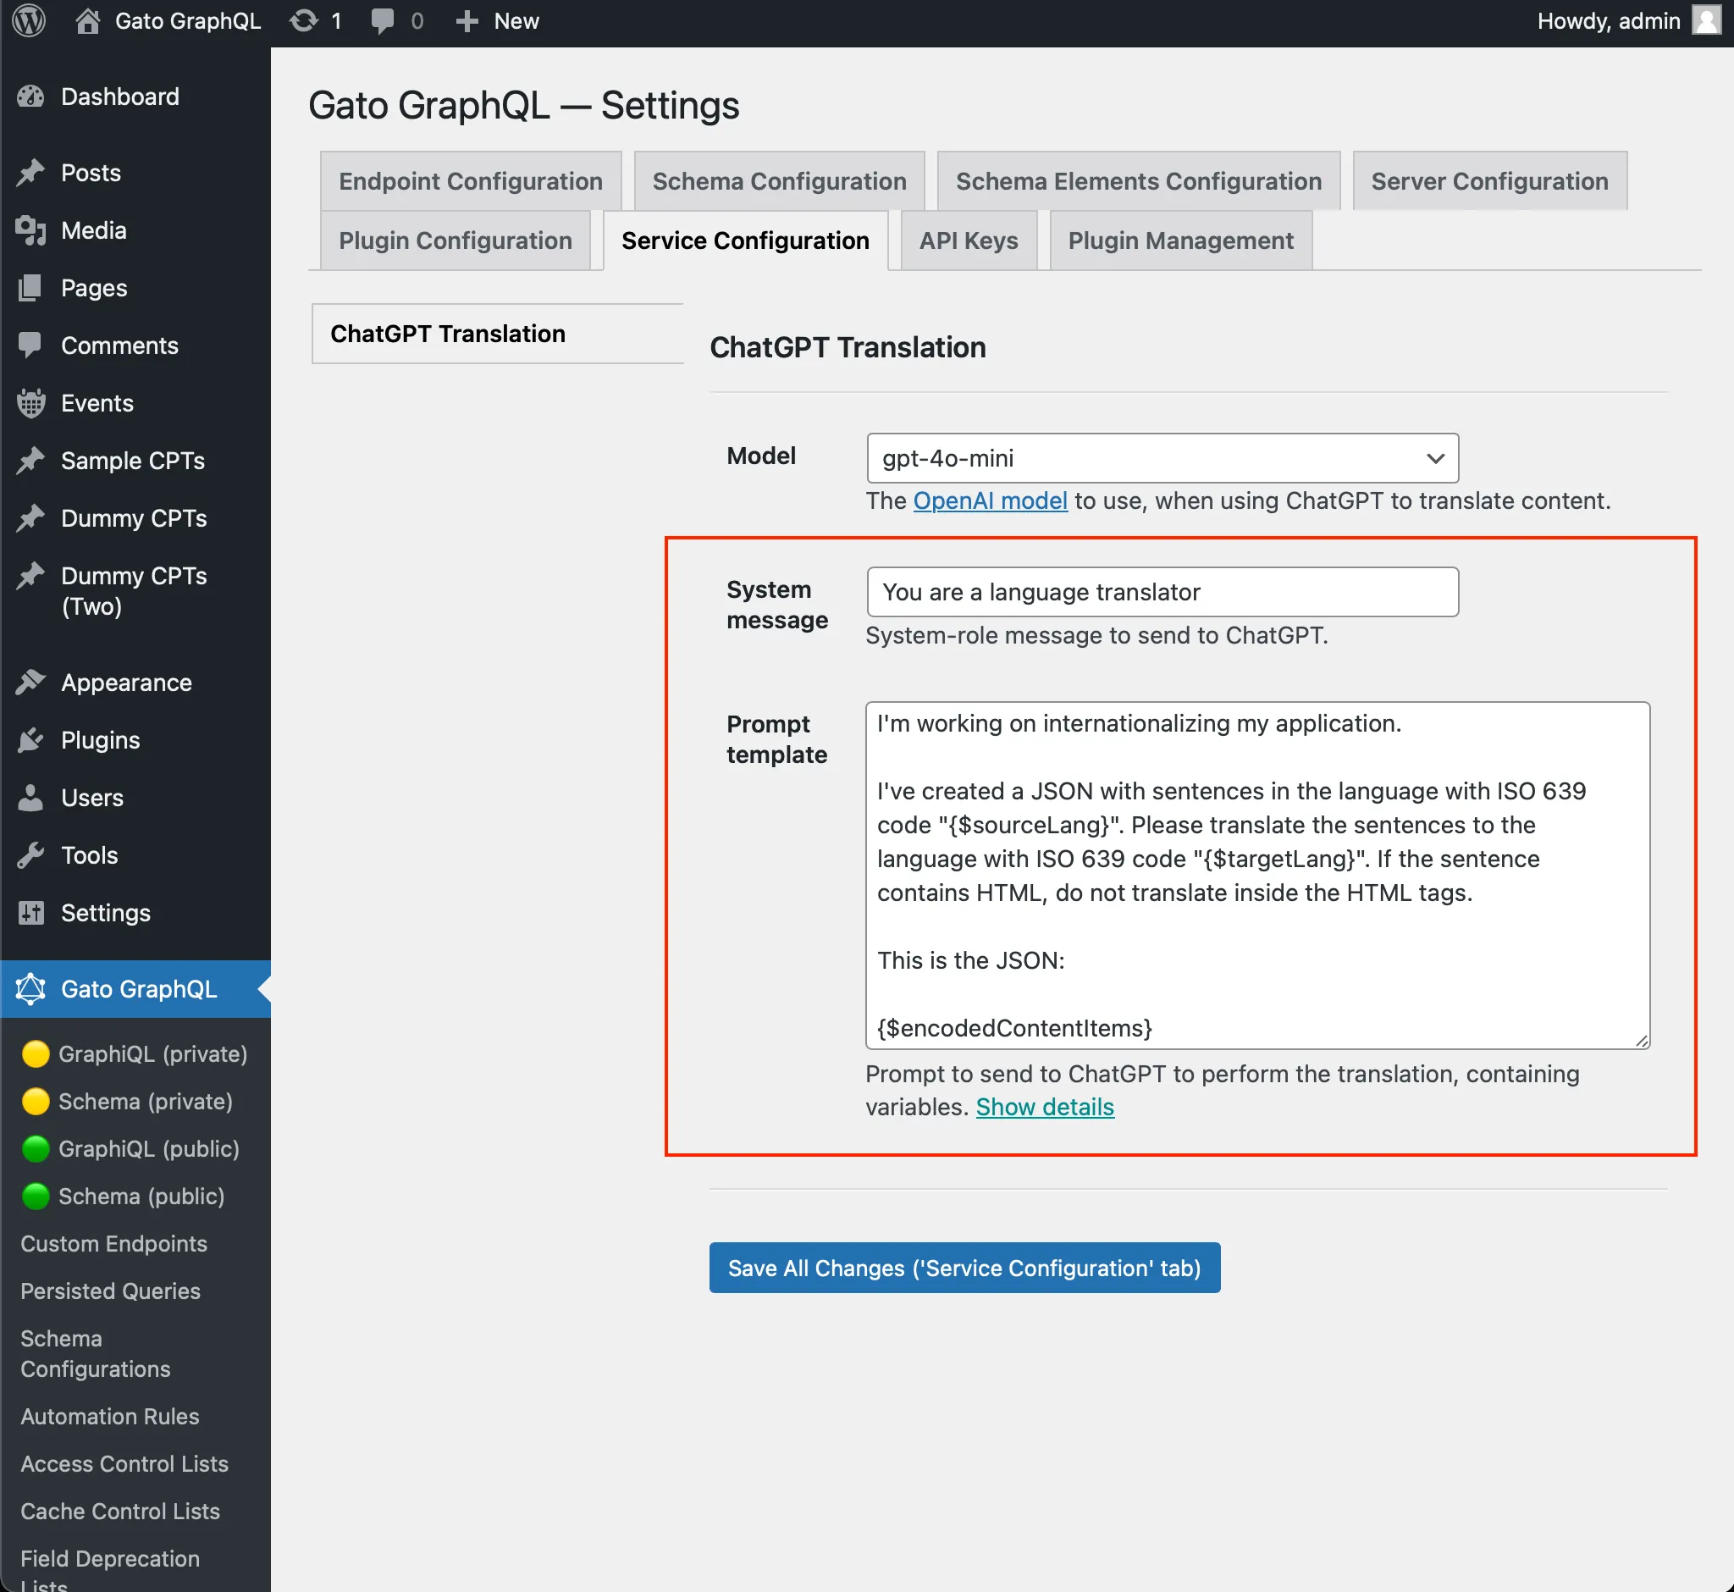This screenshot has width=1734, height=1592.
Task: Switch to API Keys tab
Action: 969,240
